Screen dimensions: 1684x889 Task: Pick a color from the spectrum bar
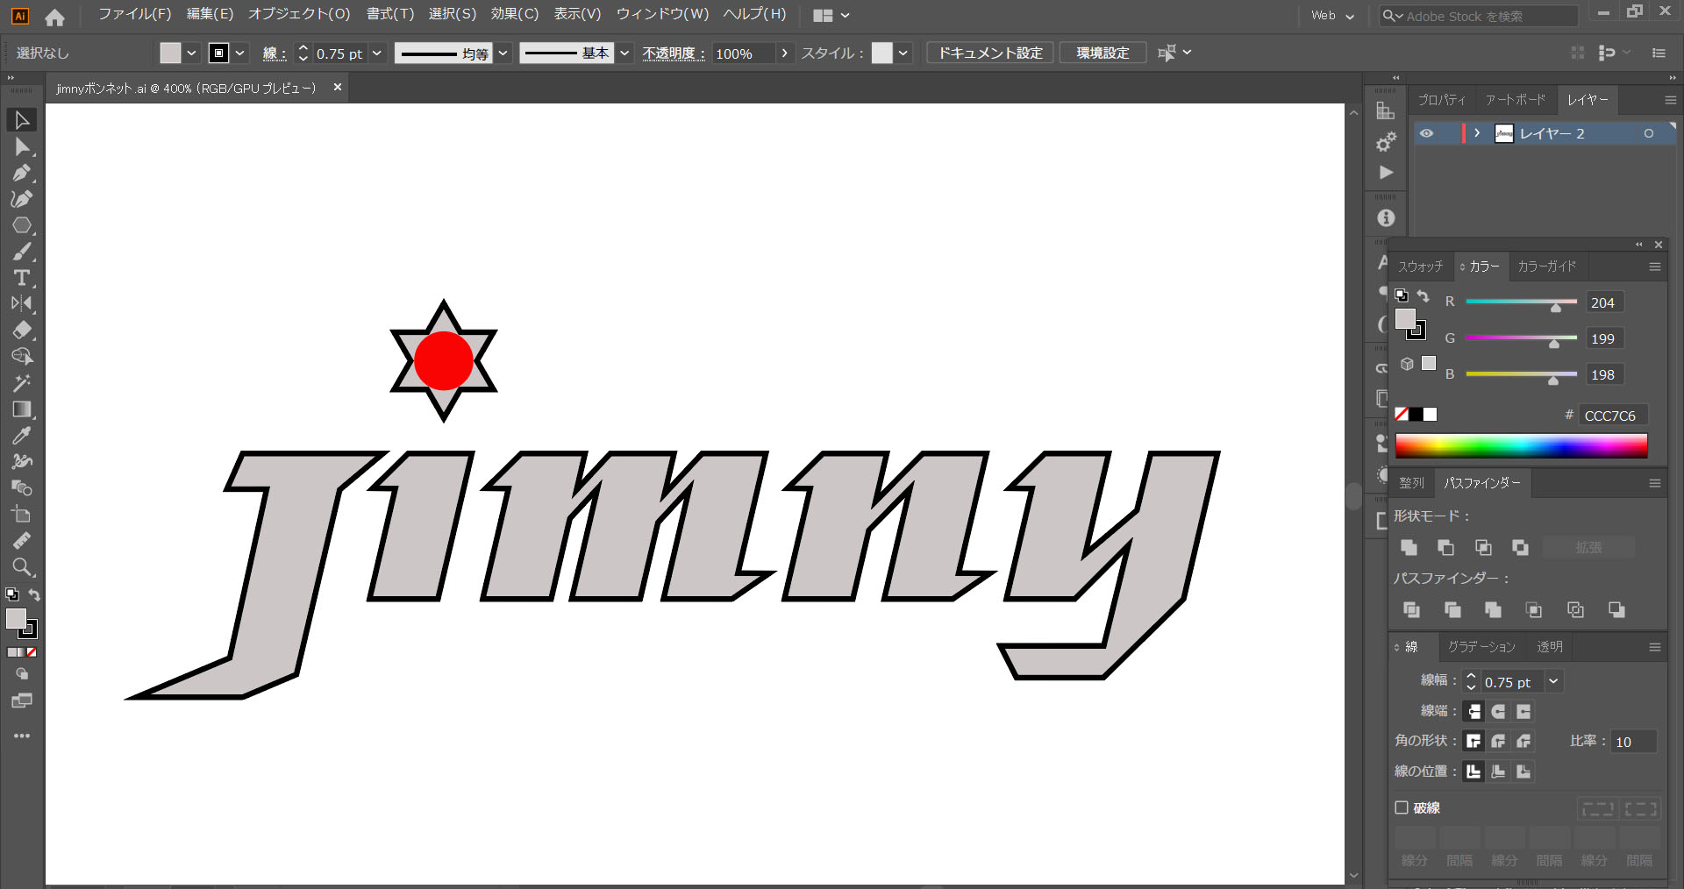tap(1522, 445)
